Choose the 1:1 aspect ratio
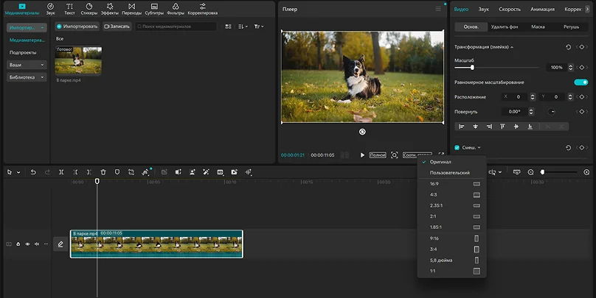 coord(451,271)
